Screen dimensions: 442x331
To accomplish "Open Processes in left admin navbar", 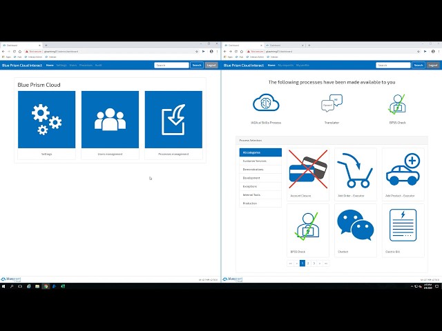I will point(86,66).
